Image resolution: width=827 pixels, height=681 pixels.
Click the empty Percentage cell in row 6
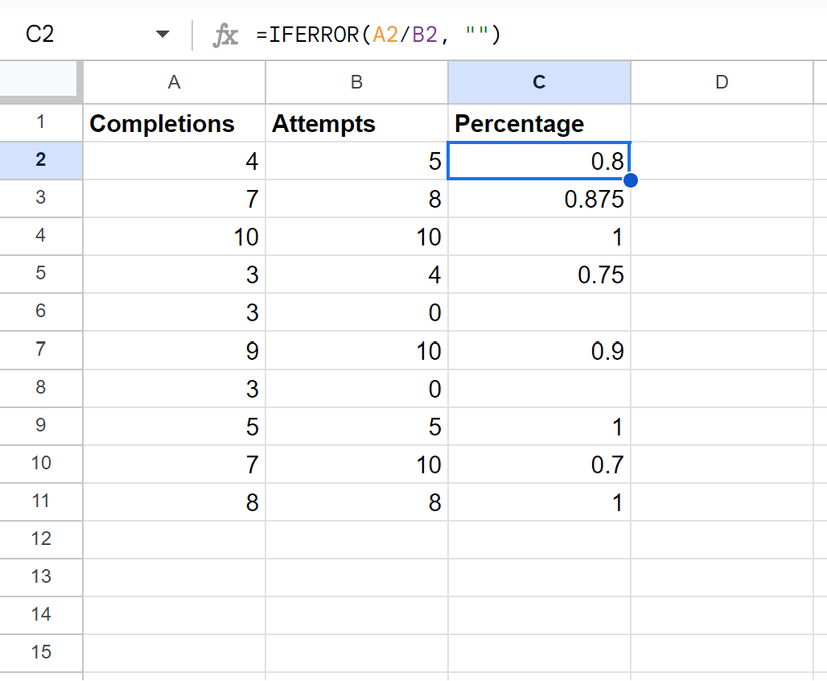coord(539,312)
